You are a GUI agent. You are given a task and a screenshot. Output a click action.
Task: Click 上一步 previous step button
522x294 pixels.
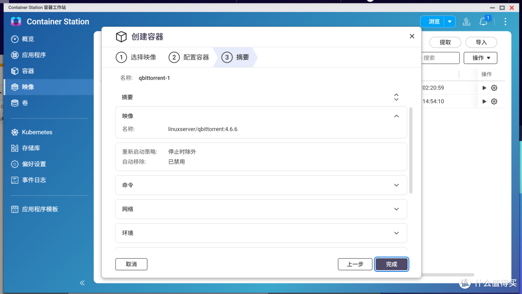click(355, 264)
